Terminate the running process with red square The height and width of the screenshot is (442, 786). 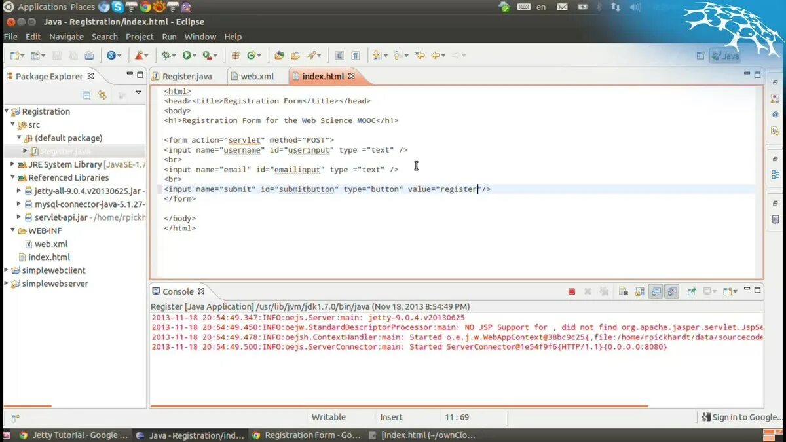click(572, 291)
